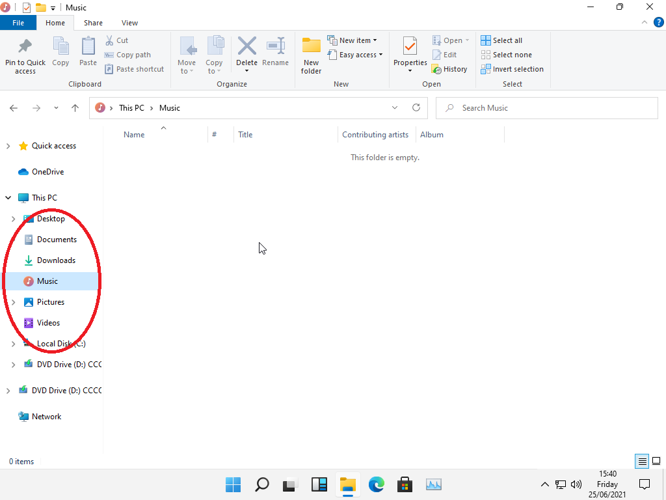This screenshot has height=500, width=666.
Task: Sort by the Contributing artists column
Action: pos(375,135)
